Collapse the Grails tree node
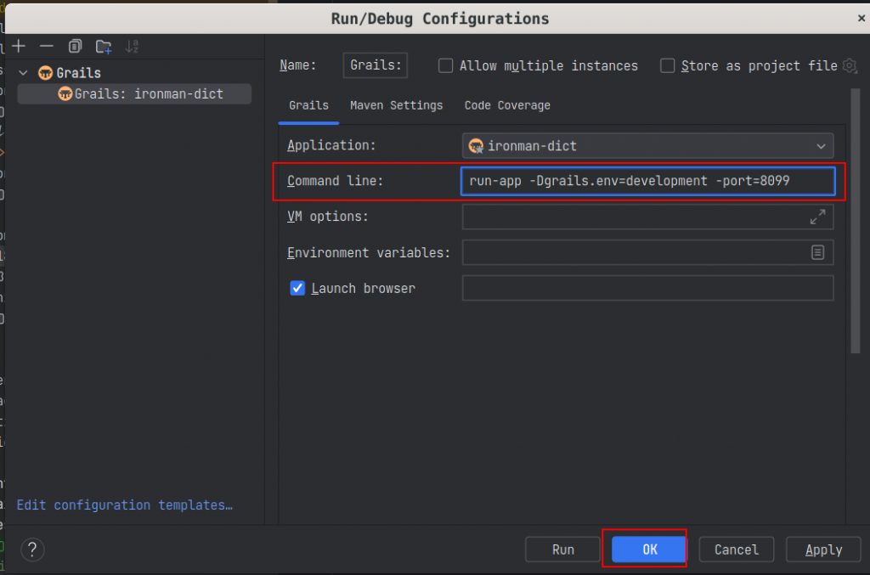The width and height of the screenshot is (870, 575). tap(24, 73)
